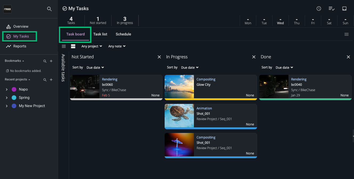This screenshot has height=179, width=354.
Task: Open the Schedule tab
Action: [x=123, y=34]
